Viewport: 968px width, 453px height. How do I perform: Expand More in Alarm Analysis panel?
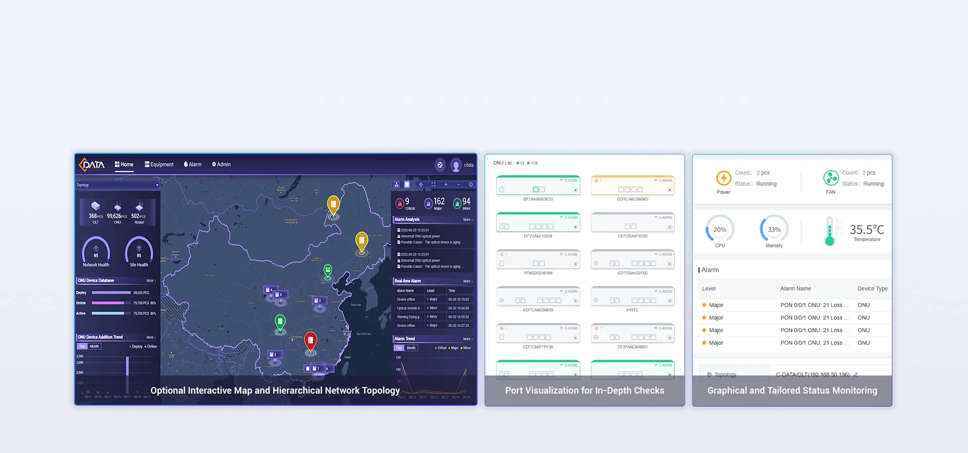(467, 219)
